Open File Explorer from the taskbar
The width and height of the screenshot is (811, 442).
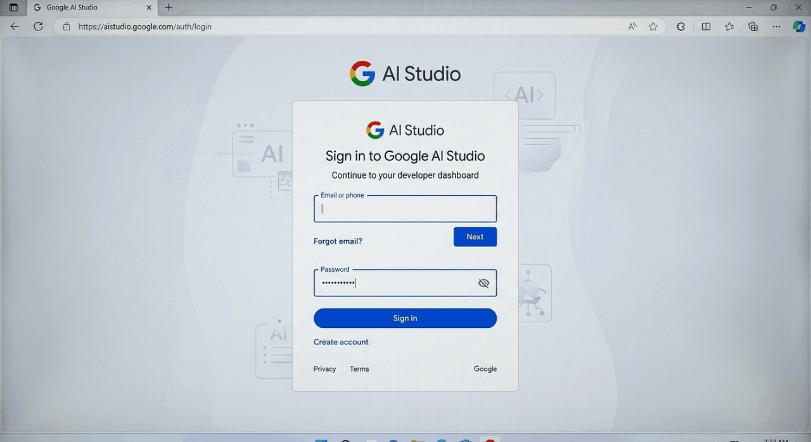(417, 439)
